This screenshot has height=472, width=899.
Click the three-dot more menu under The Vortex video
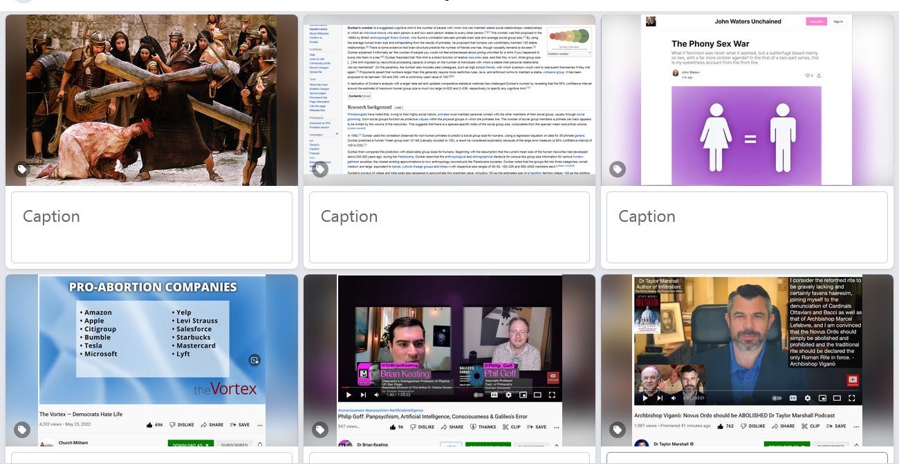click(x=260, y=426)
